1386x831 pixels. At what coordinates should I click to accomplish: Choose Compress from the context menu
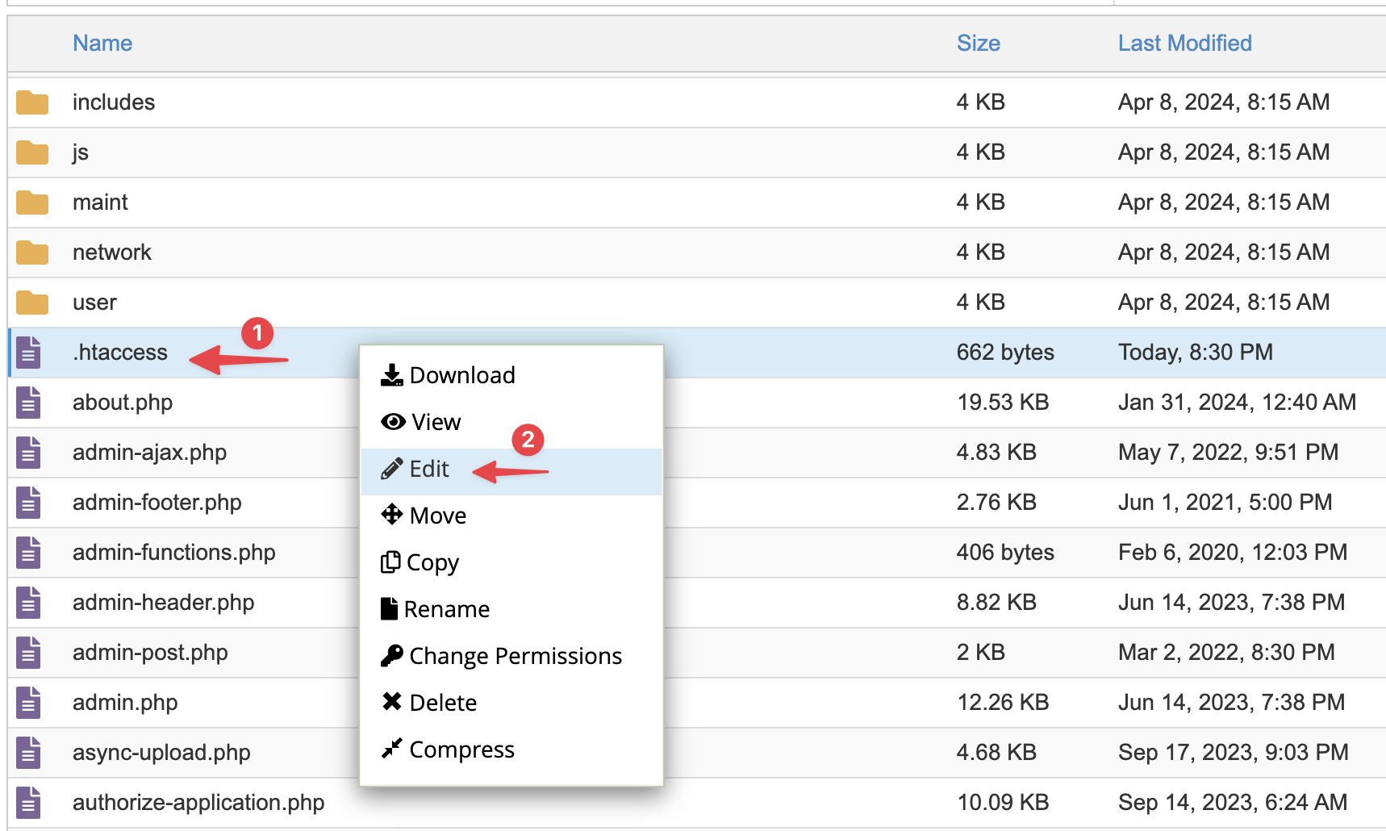point(511,750)
